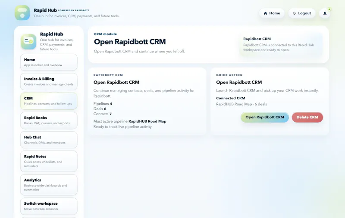This screenshot has width=345, height=218.
Task: Open Invoice & Billing in sidebar
Action: point(49,82)
